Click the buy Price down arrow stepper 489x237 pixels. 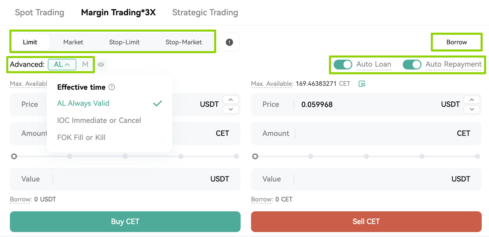(231, 109)
